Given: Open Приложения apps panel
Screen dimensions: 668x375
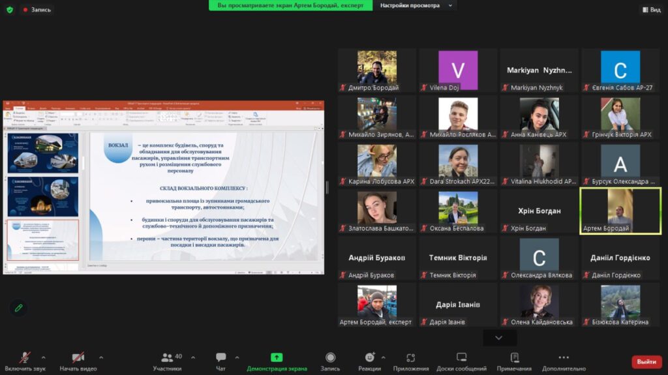Looking at the screenshot, I should point(411,361).
